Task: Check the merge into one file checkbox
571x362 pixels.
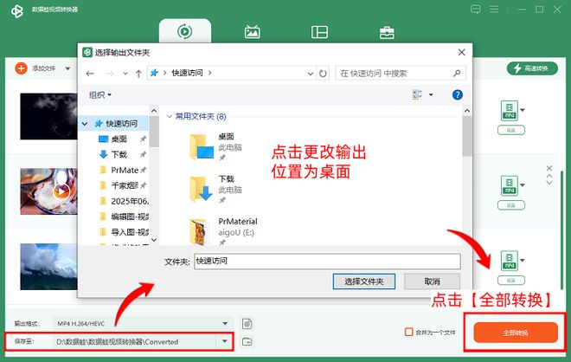Action: [408, 332]
